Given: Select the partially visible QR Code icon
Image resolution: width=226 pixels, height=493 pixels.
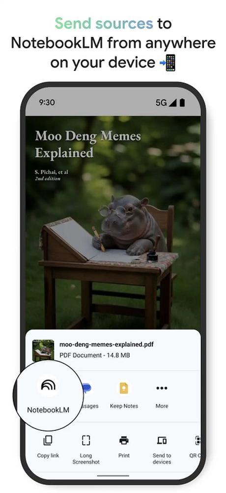Looking at the screenshot, I should (x=198, y=440).
